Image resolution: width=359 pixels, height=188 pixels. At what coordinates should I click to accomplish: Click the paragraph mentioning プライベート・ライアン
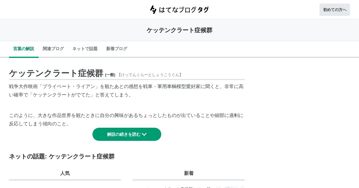point(126,91)
